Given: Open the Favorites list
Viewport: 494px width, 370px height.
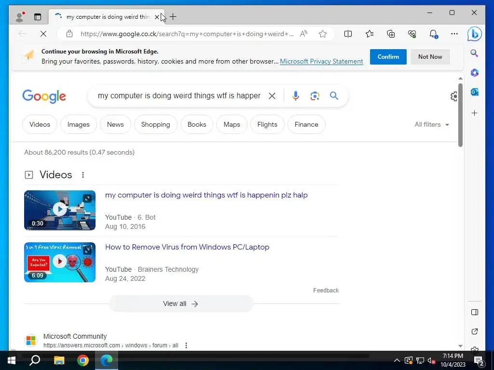Looking at the screenshot, I should coord(369,34).
